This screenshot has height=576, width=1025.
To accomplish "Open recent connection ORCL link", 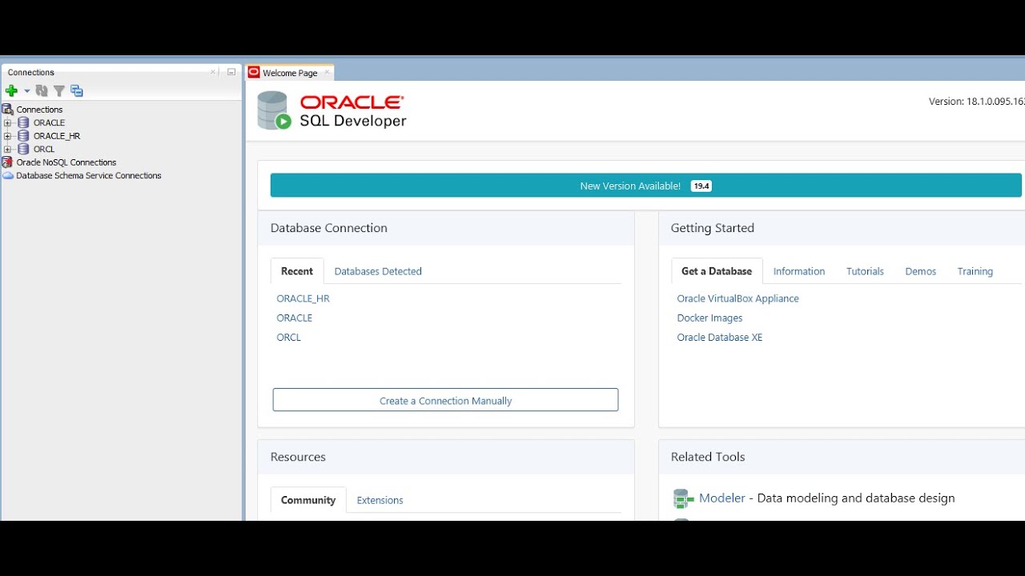I will [289, 337].
